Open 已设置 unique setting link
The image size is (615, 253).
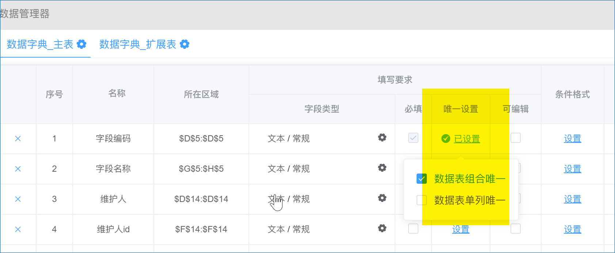(467, 139)
